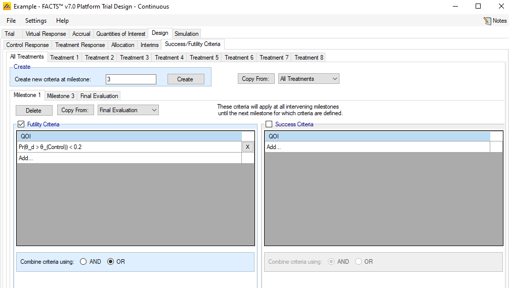
Task: Select OR radio for futility criteria
Action: (x=111, y=262)
